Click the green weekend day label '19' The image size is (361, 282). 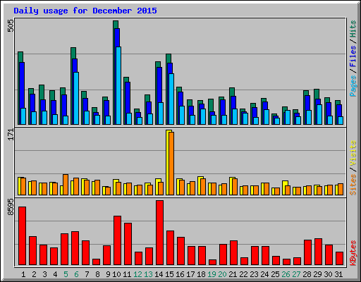(212, 274)
